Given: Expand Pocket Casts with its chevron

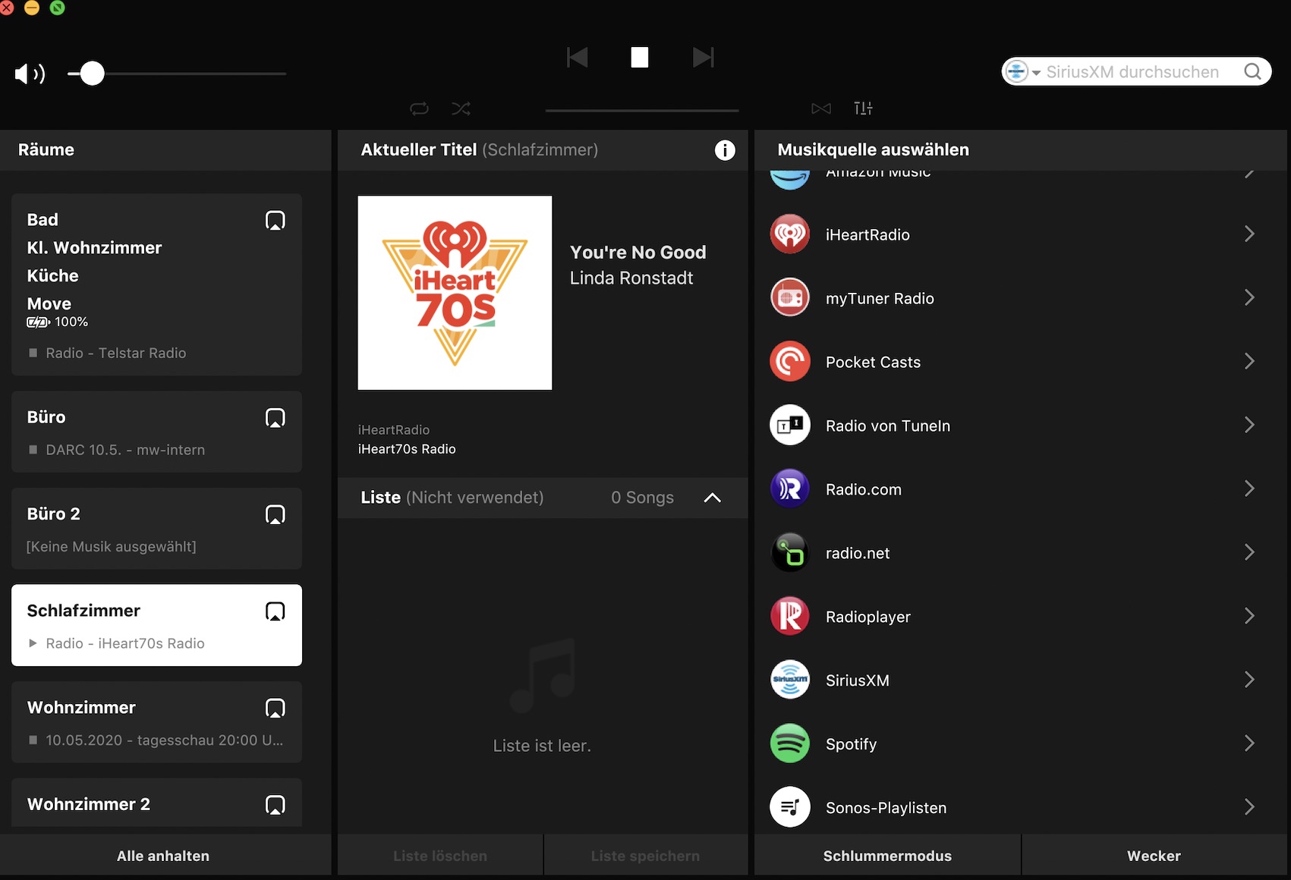Looking at the screenshot, I should click(1249, 362).
